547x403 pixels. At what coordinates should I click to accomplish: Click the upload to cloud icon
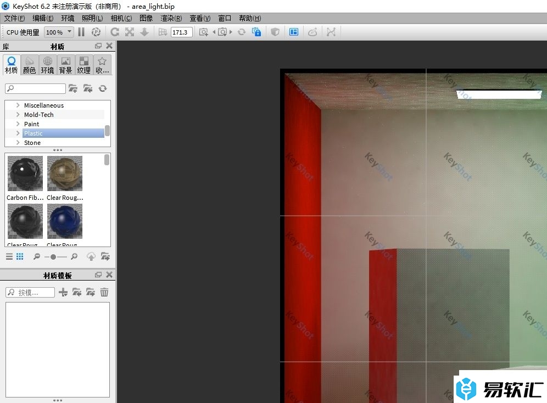[91, 257]
